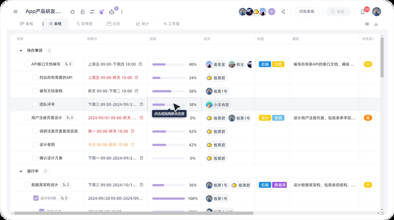394x220 pixels.
Task: Tick the 团队评审 checkbox
Action: click(36, 105)
